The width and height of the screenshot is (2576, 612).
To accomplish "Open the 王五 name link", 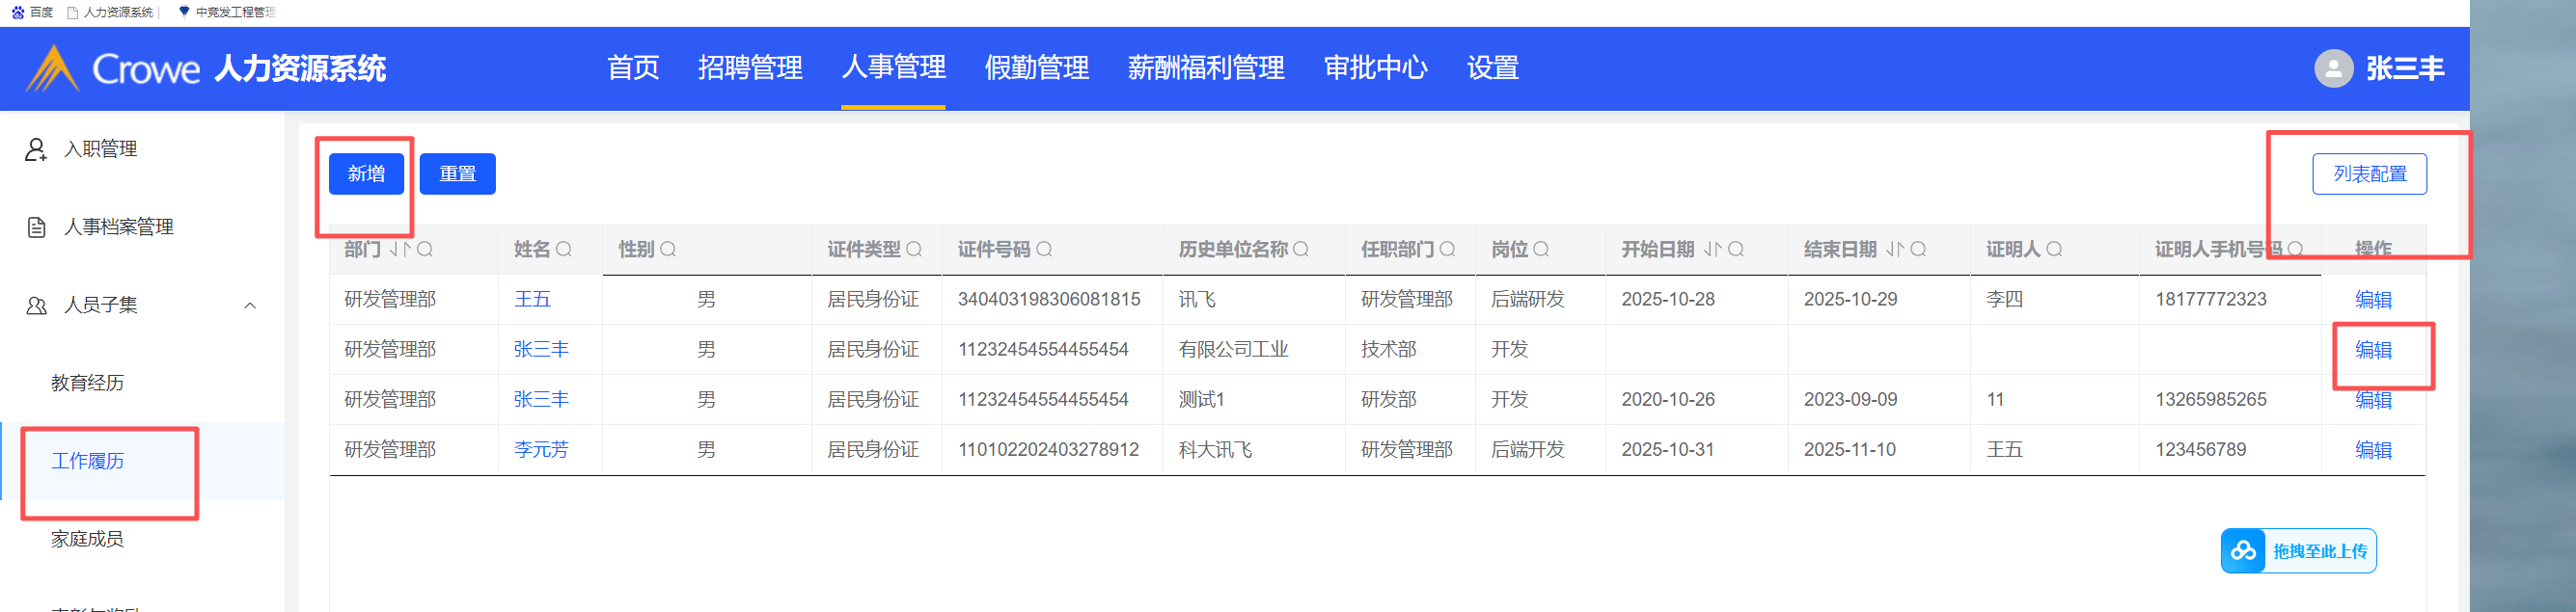I will coord(532,300).
